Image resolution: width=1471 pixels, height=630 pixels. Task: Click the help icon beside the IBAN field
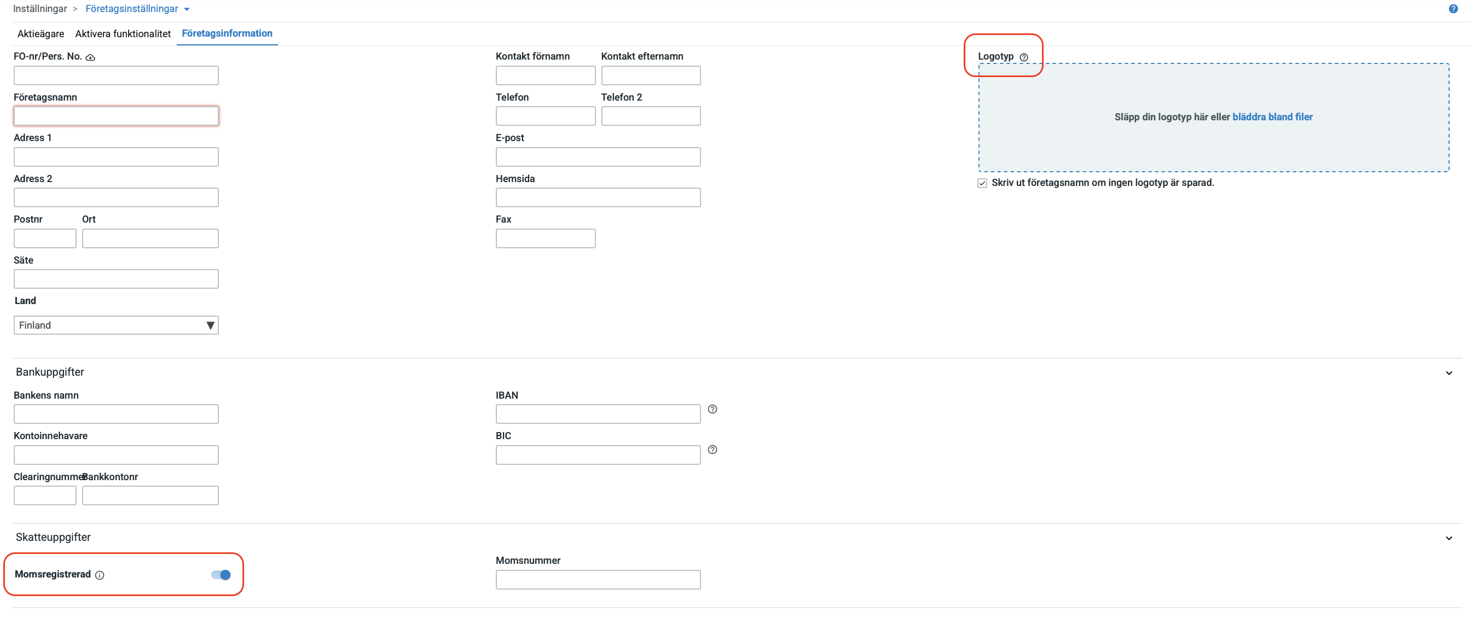(x=712, y=409)
